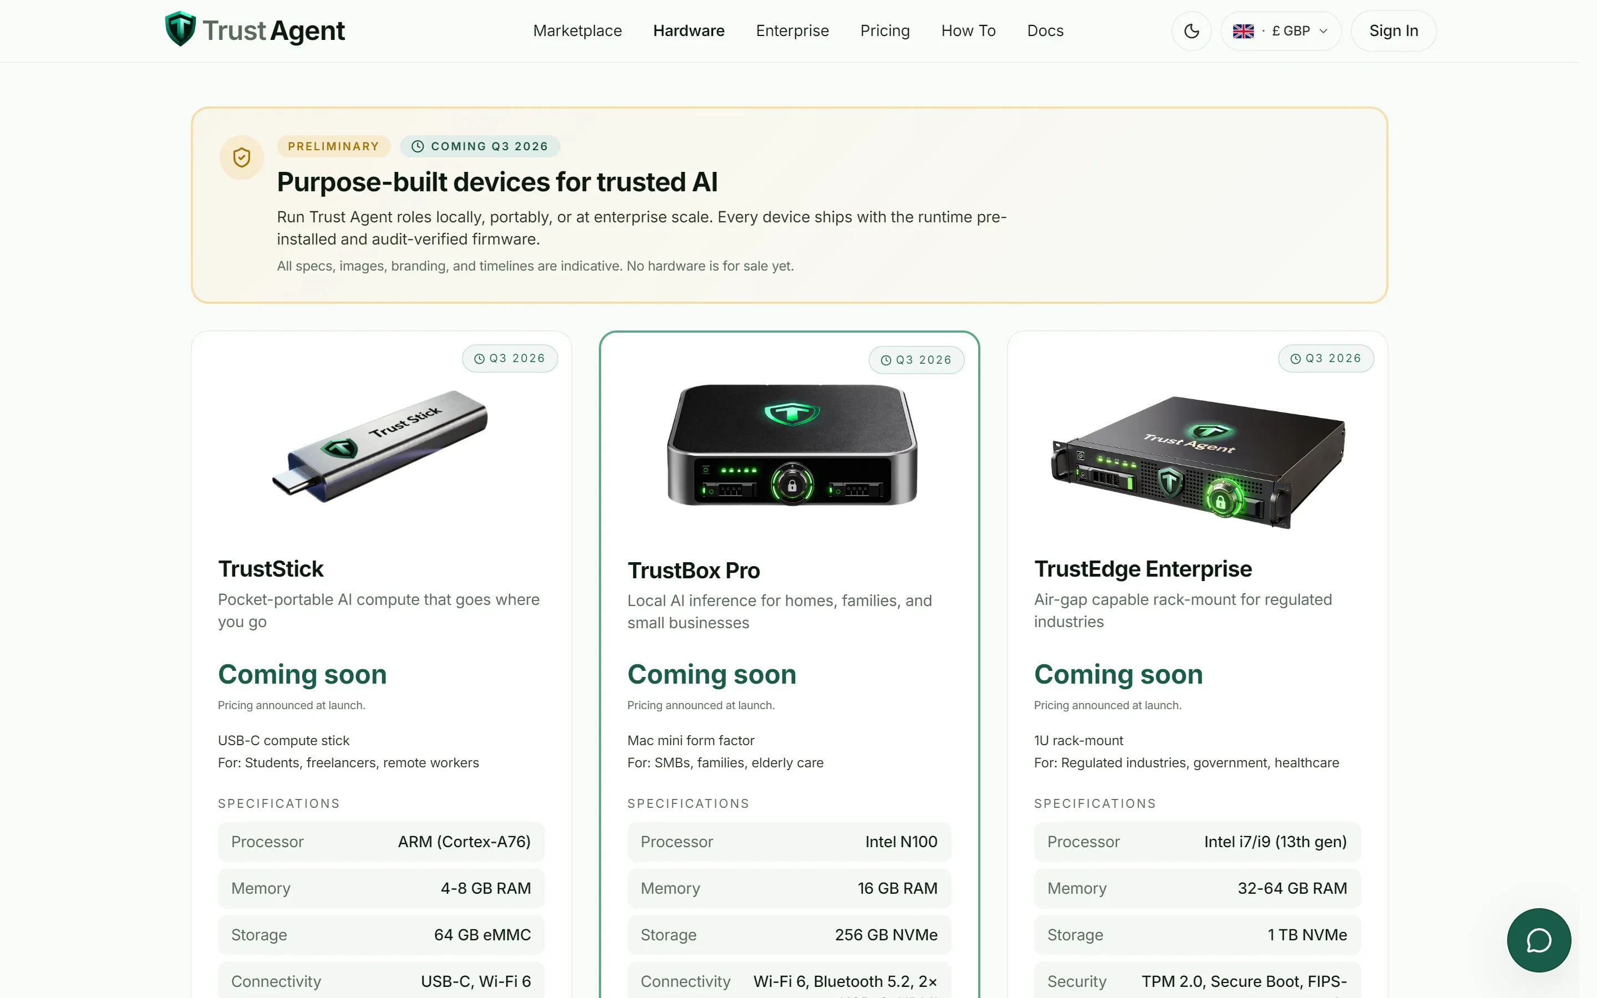Click the TrustEdge Coming soon text
1597x998 pixels.
coord(1118,675)
